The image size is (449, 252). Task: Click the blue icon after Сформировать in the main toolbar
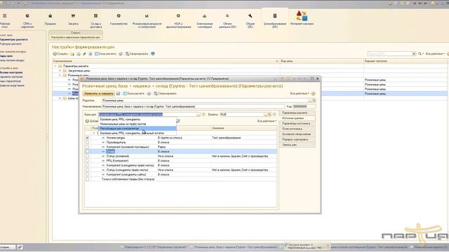153,54
